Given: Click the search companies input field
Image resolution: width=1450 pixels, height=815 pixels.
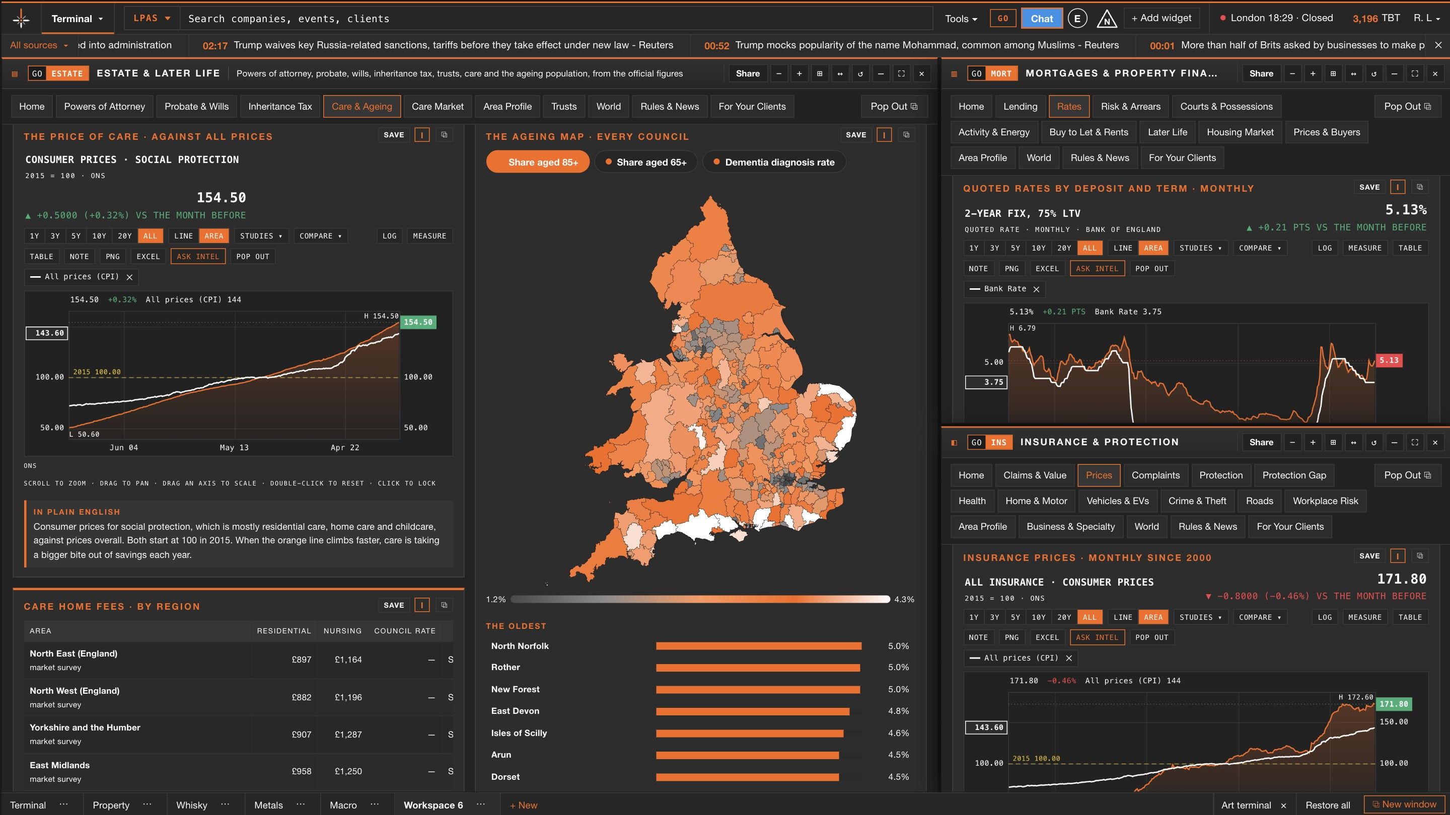Looking at the screenshot, I should point(556,19).
